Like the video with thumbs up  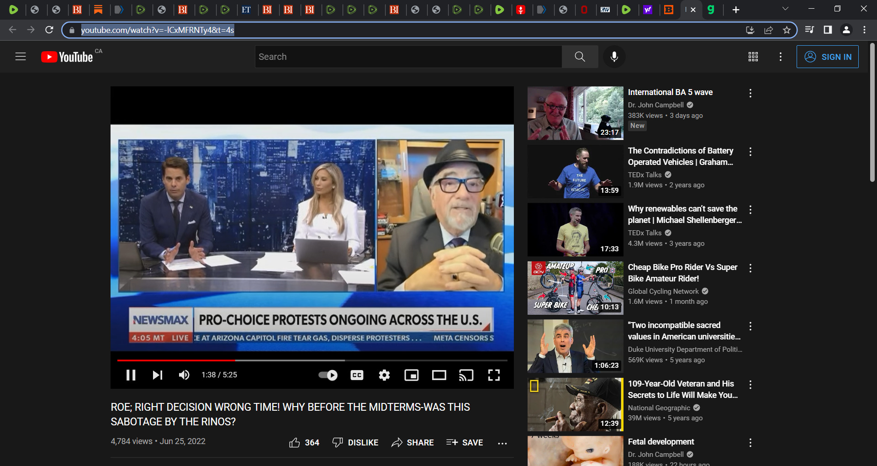point(304,442)
